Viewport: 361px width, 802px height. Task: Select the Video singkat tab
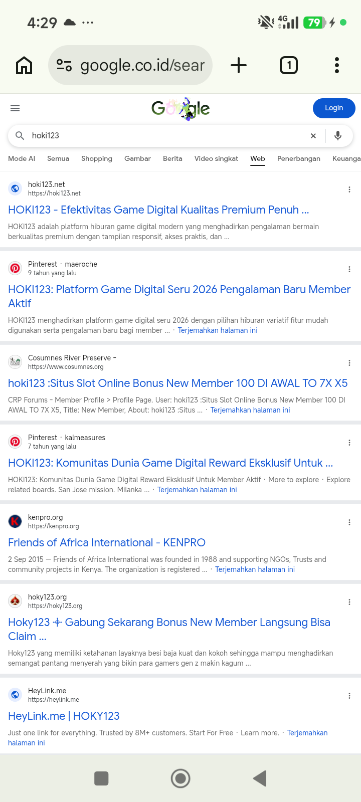[x=216, y=158]
